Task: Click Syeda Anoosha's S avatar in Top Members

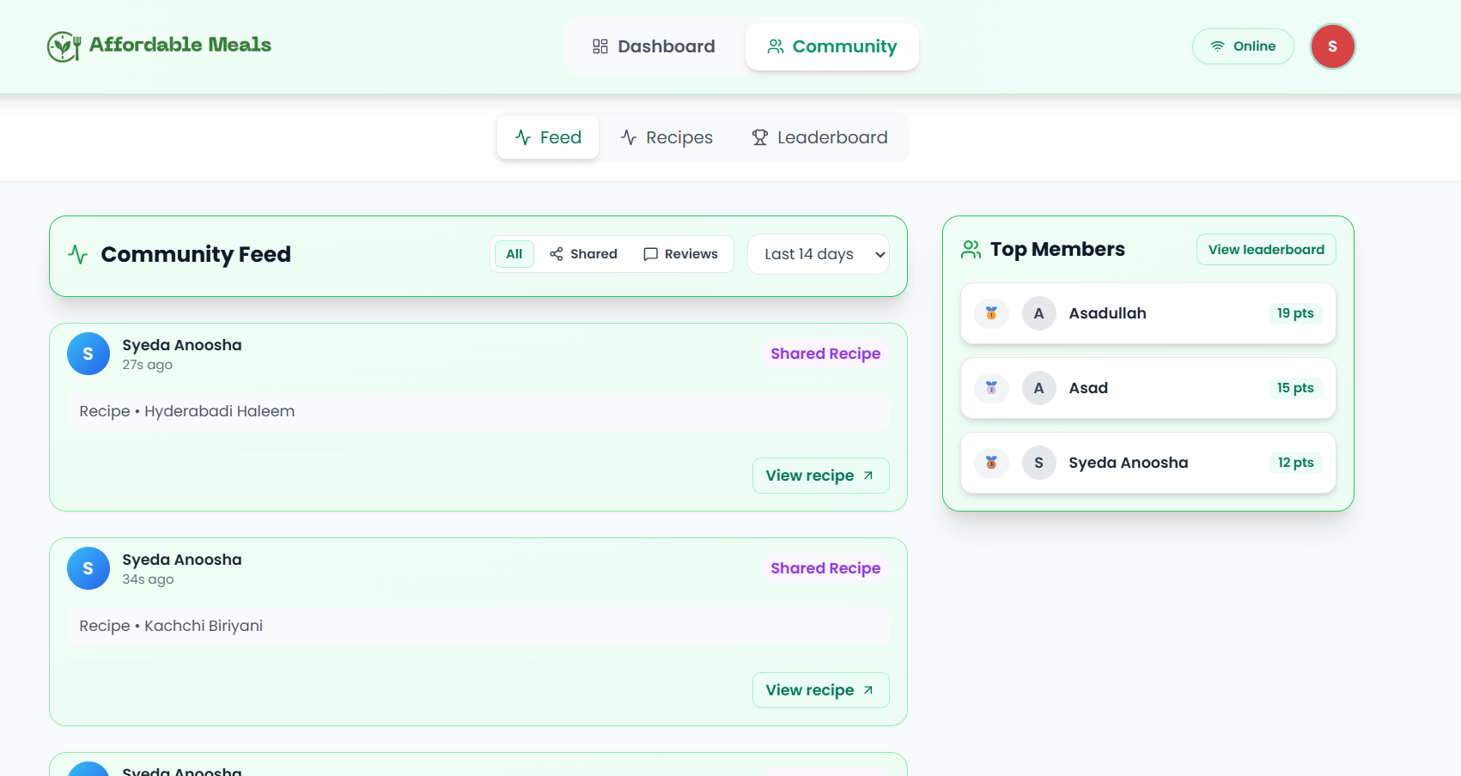Action: pyautogui.click(x=1039, y=463)
